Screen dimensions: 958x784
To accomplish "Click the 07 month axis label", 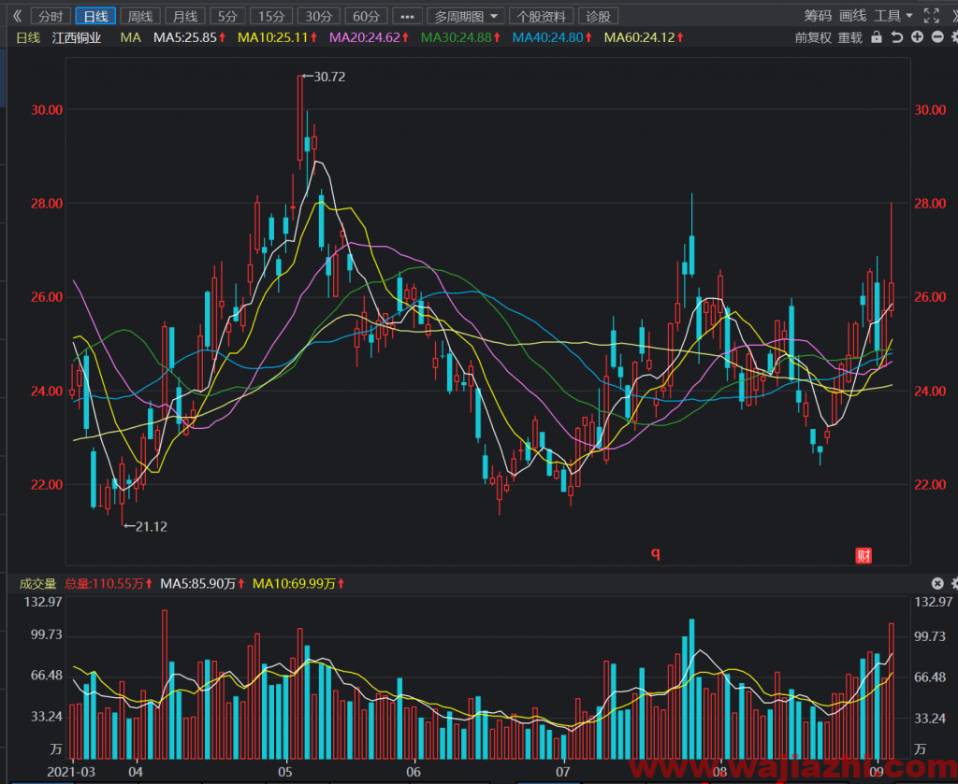I will [x=562, y=771].
